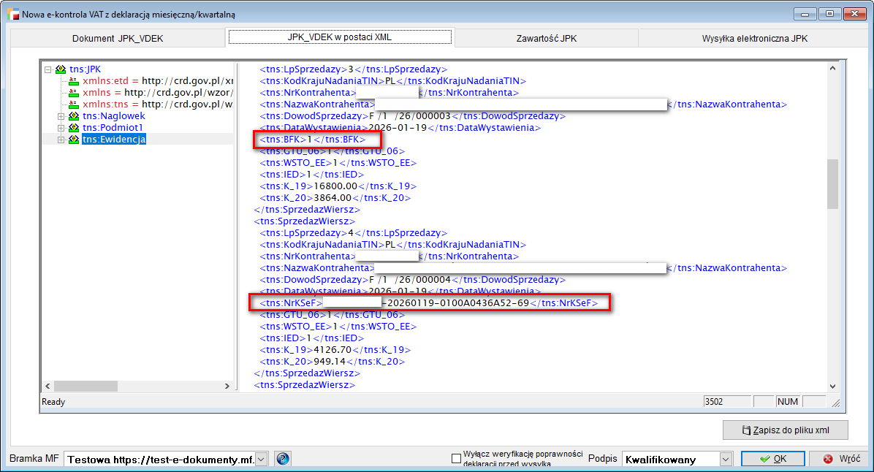Go to Wysyłka elektroniczna JPK tab
Image resolution: width=874 pixels, height=472 pixels.
tap(755, 39)
